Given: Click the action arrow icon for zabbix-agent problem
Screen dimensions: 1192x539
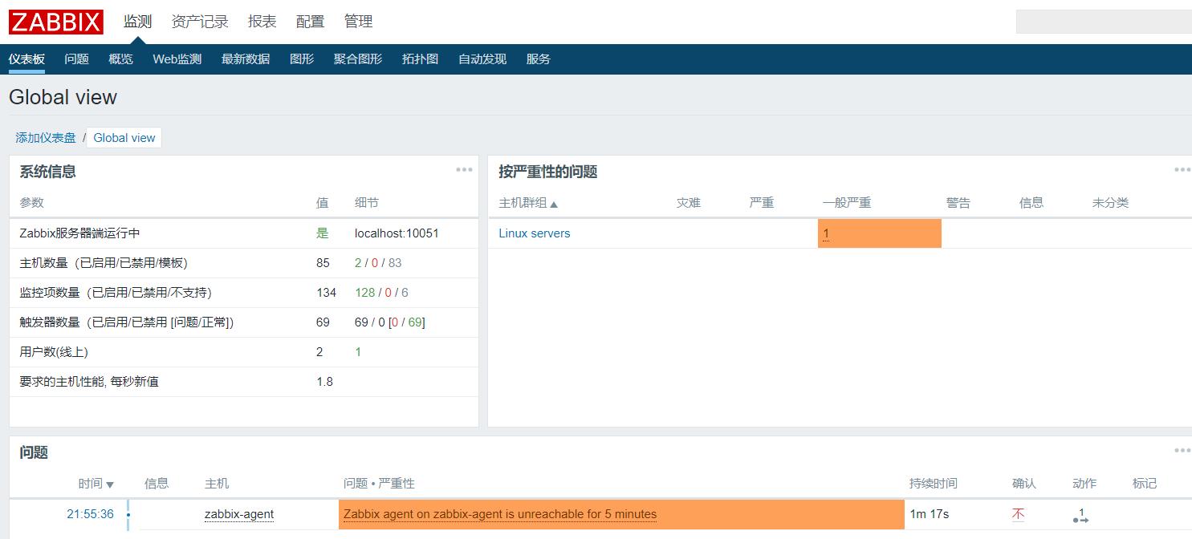Looking at the screenshot, I should pos(1080,516).
